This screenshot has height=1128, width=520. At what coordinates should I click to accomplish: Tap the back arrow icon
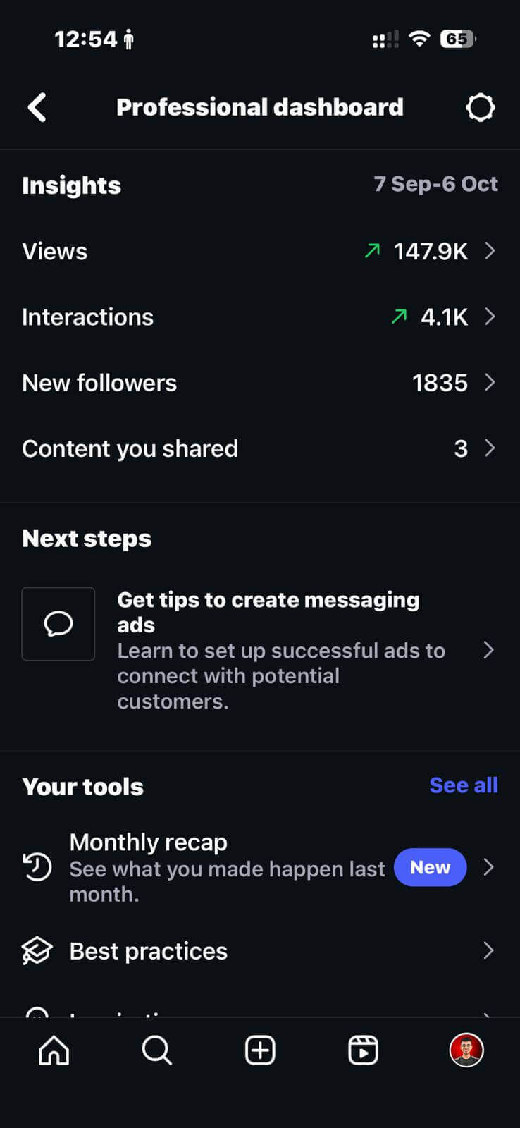(x=37, y=108)
